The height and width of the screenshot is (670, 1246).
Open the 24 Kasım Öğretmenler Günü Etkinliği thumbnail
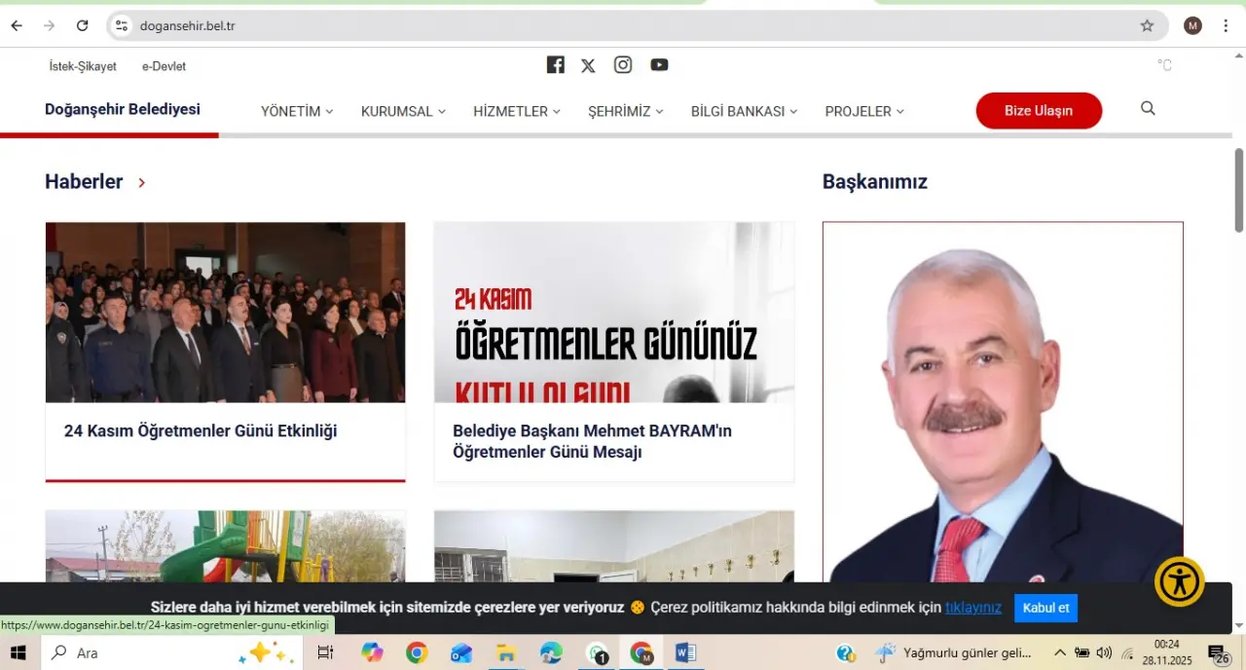click(225, 313)
